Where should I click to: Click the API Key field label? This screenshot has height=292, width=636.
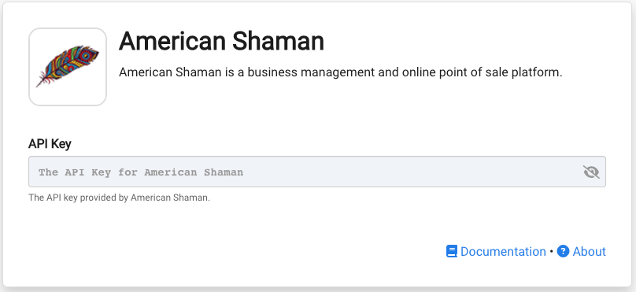point(50,143)
